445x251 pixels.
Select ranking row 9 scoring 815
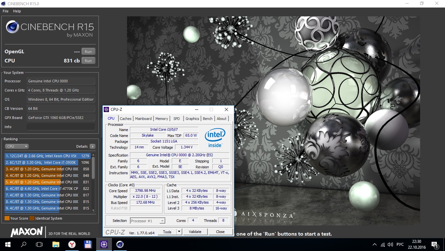pos(48,208)
